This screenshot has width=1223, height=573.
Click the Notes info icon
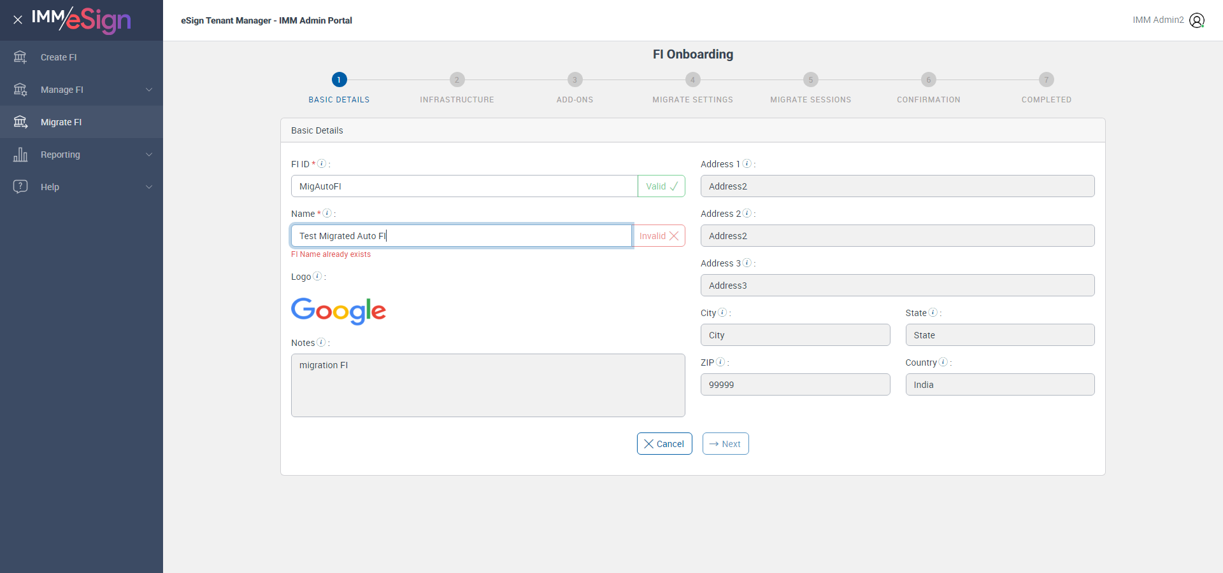click(321, 342)
